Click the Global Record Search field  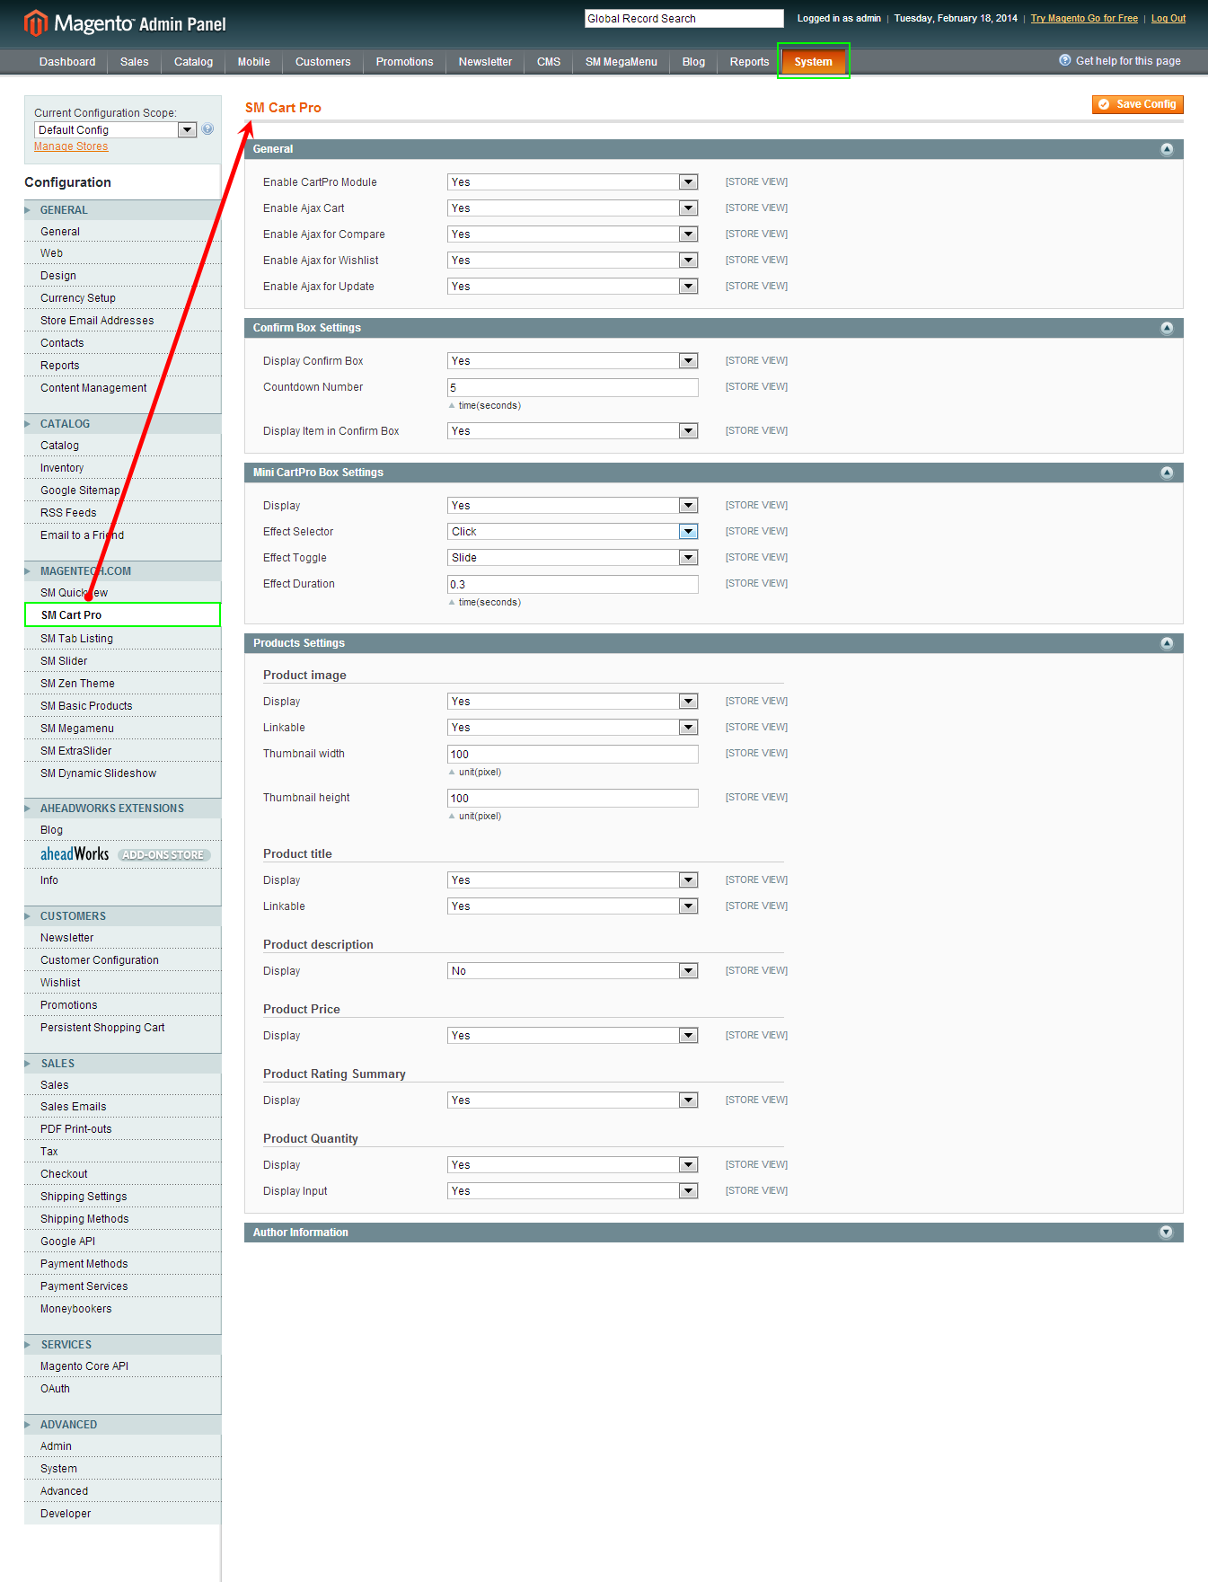pyautogui.click(x=683, y=19)
